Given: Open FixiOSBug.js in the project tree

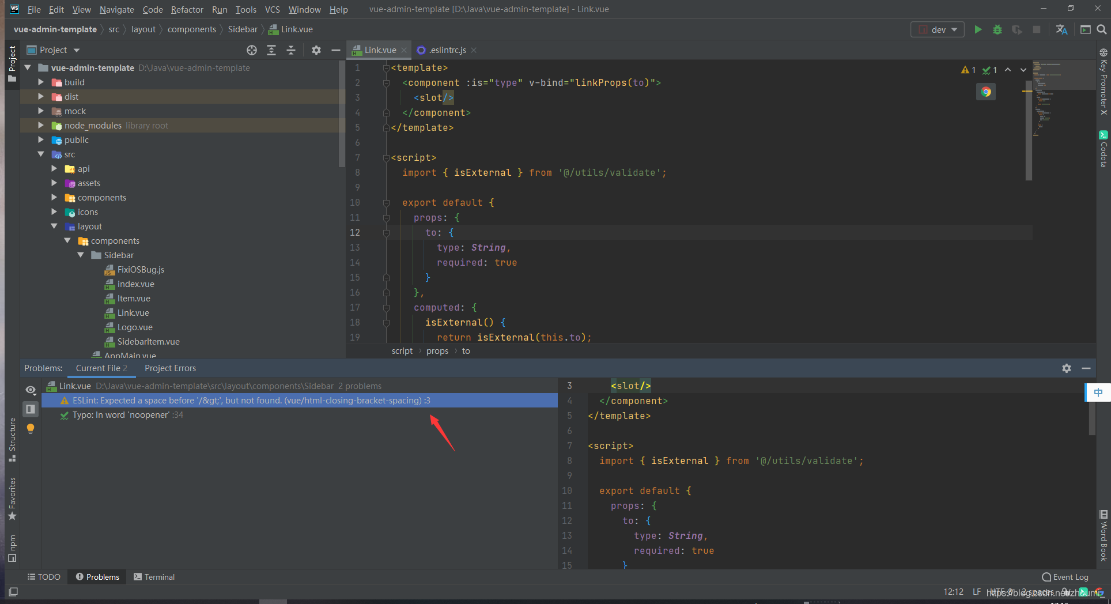Looking at the screenshot, I should click(x=141, y=270).
